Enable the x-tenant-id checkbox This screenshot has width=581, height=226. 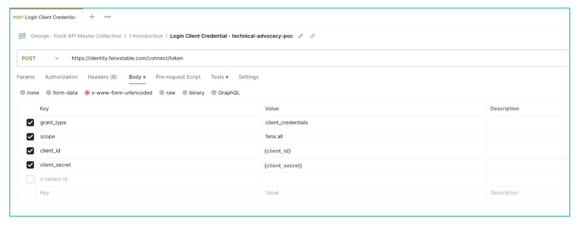[x=30, y=179]
